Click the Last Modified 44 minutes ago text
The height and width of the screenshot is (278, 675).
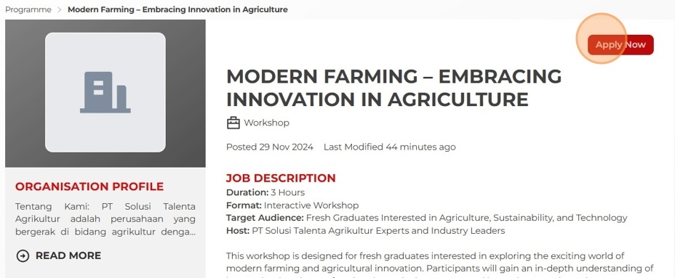pyautogui.click(x=390, y=147)
